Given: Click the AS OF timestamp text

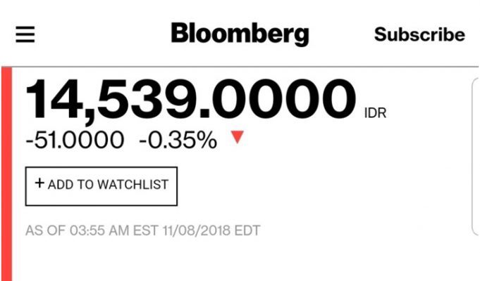Looking at the screenshot, I should coord(42,230).
